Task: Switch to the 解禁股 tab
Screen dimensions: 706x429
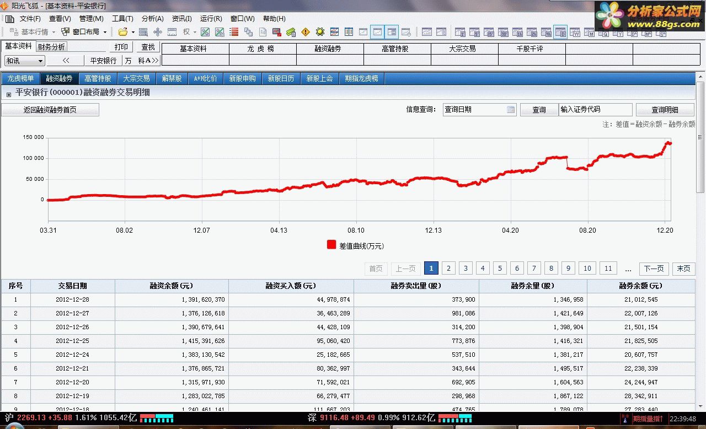Action: click(172, 78)
